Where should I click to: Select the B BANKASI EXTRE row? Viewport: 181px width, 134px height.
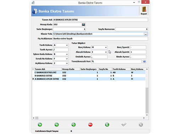(x=89, y=76)
